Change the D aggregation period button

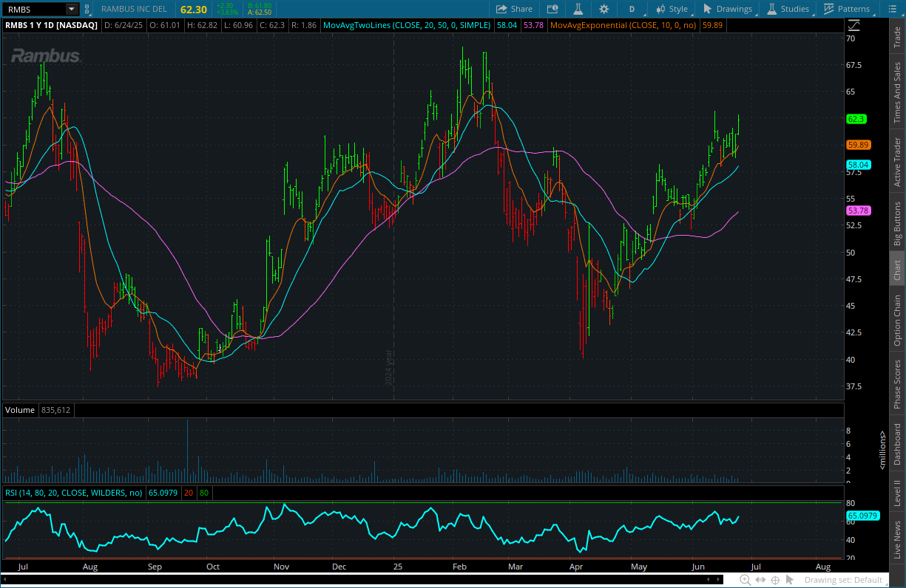[x=632, y=9]
